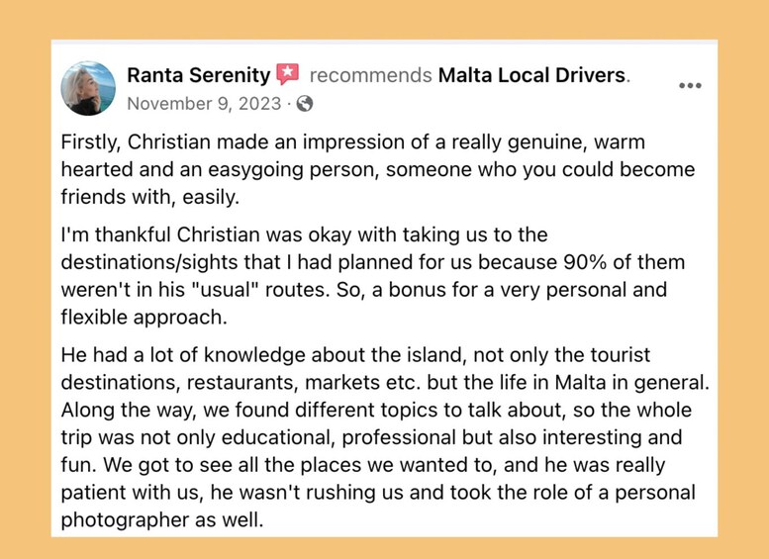The image size is (769, 559).
Task: Click the line starting "patient with us"
Action: [378, 492]
